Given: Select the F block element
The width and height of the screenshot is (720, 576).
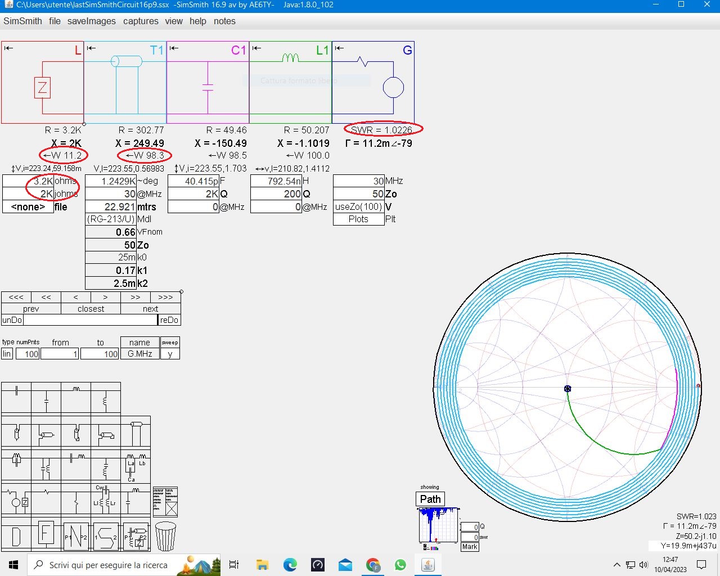Looking at the screenshot, I should 46,533.
